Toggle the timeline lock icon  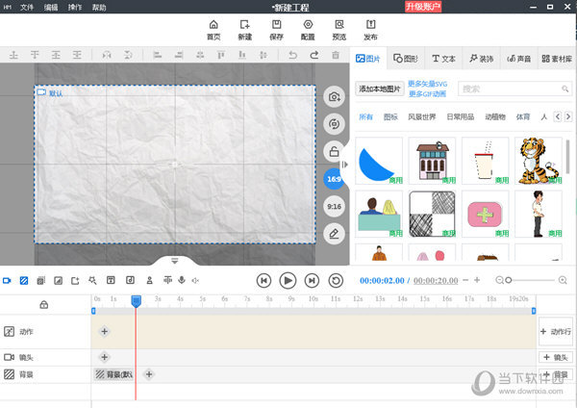click(x=44, y=304)
